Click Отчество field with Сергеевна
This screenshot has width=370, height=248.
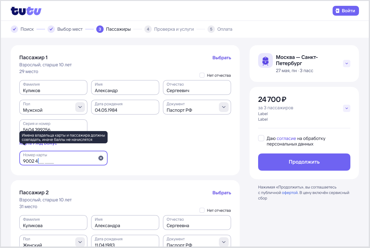pos(197,223)
